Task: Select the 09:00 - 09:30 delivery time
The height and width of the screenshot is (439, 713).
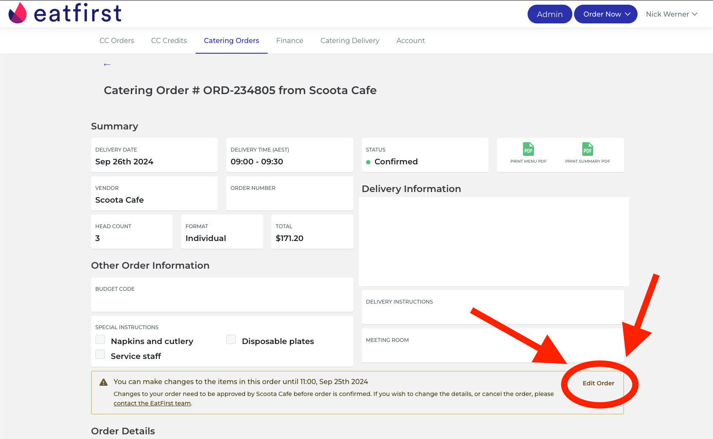Action: (257, 161)
